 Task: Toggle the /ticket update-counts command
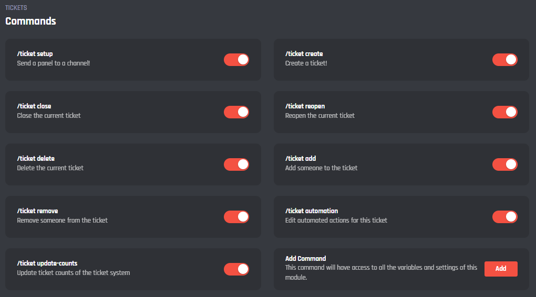coord(236,269)
